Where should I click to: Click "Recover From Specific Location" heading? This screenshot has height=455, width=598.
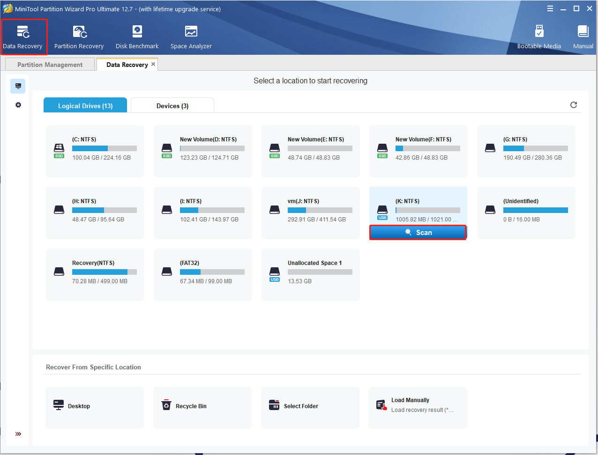pyautogui.click(x=93, y=367)
